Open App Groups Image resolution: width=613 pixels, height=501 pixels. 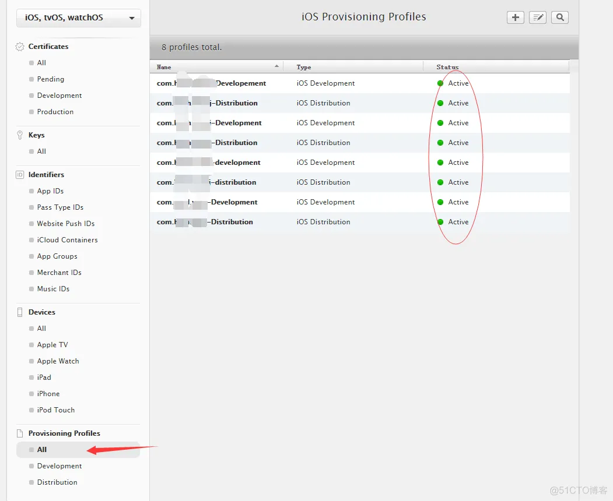pyautogui.click(x=57, y=256)
